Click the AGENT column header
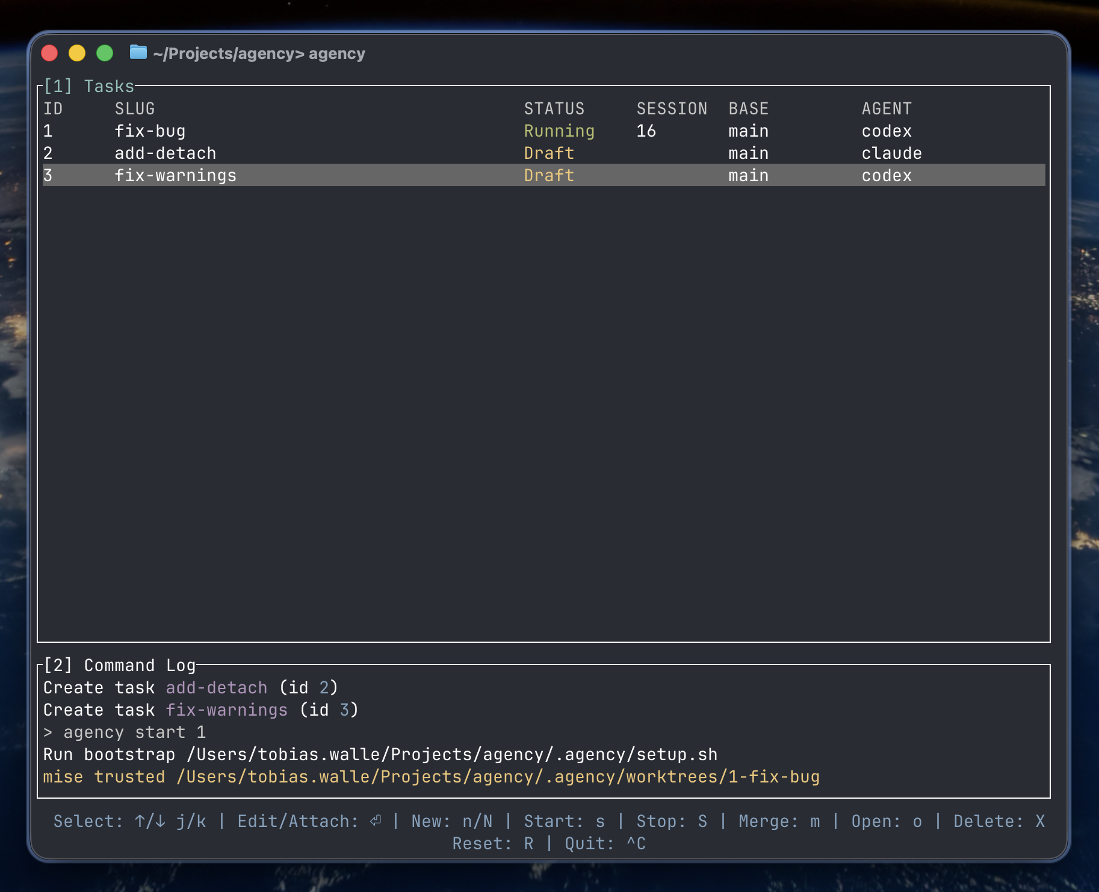Viewport: 1099px width, 892px height. (887, 109)
